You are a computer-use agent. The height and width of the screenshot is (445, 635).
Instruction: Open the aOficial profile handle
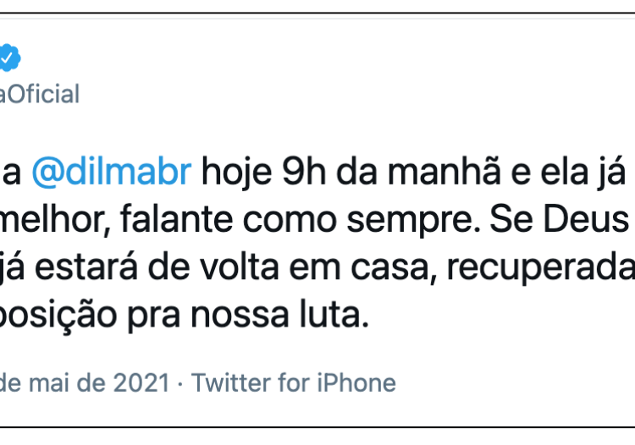tap(39, 94)
